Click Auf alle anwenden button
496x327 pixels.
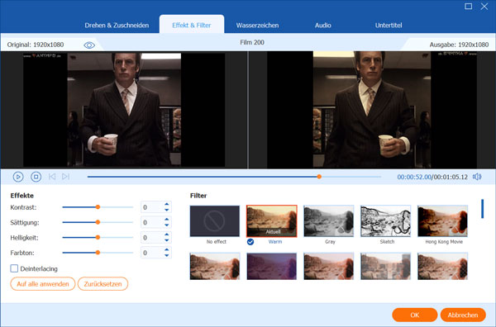point(43,284)
